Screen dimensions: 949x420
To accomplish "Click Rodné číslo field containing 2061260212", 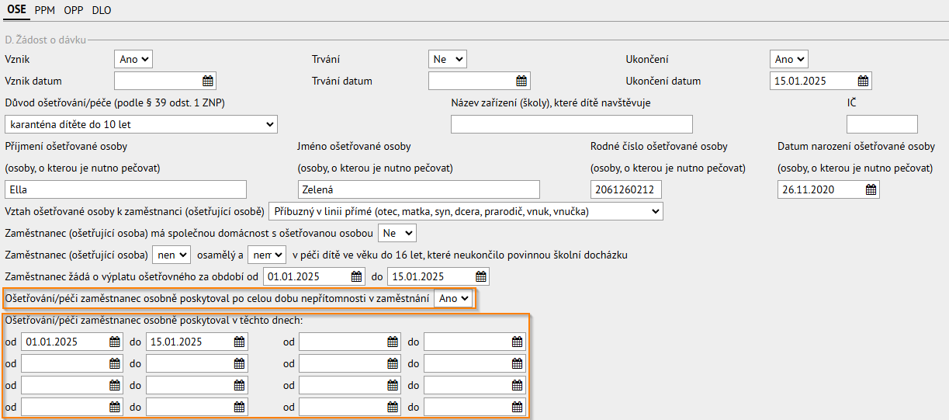I will click(626, 189).
